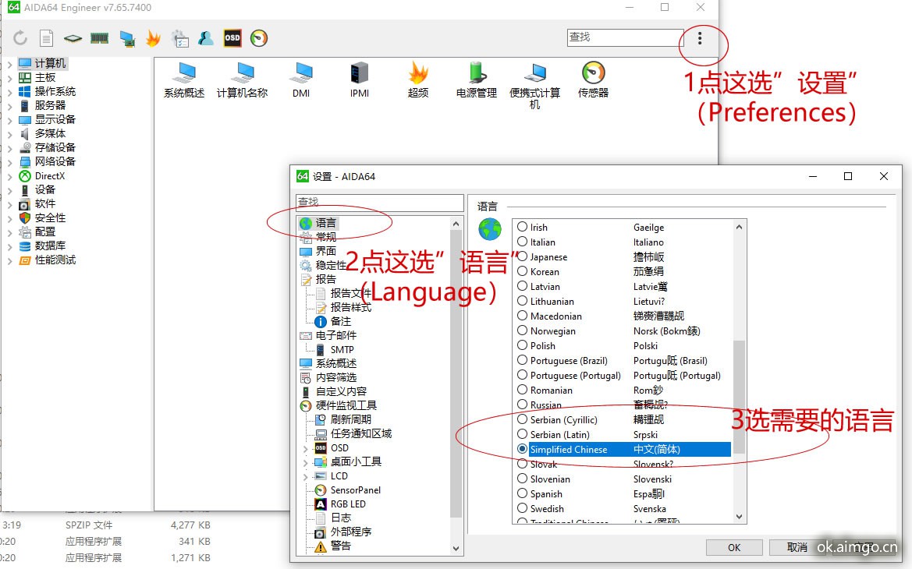Open the report document icon in the toolbar

pyautogui.click(x=47, y=38)
